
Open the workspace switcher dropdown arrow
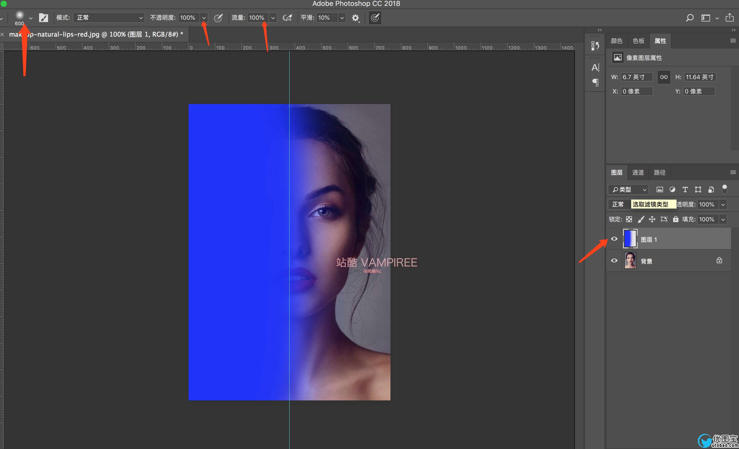717,18
